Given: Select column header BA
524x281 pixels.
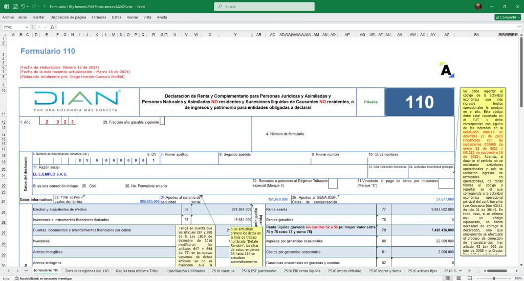Looking at the screenshot, I should point(476,34).
